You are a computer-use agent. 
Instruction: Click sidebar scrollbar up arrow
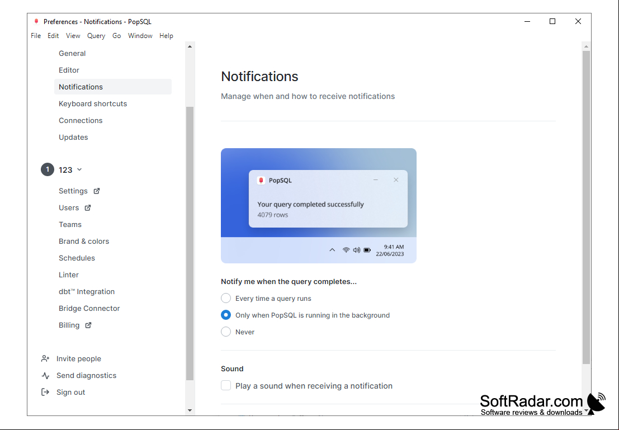pos(190,46)
